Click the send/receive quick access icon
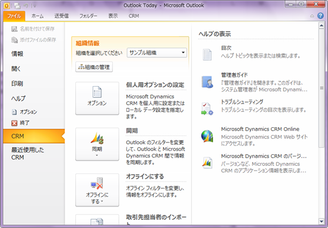The image size is (328, 228). pyautogui.click(x=18, y=6)
